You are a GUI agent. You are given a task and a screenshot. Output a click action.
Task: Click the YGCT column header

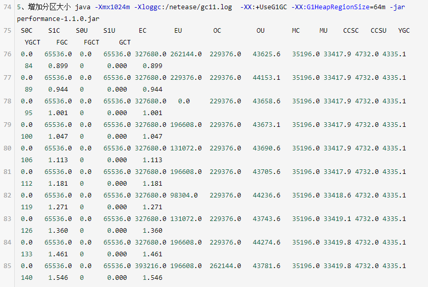[x=33, y=42]
